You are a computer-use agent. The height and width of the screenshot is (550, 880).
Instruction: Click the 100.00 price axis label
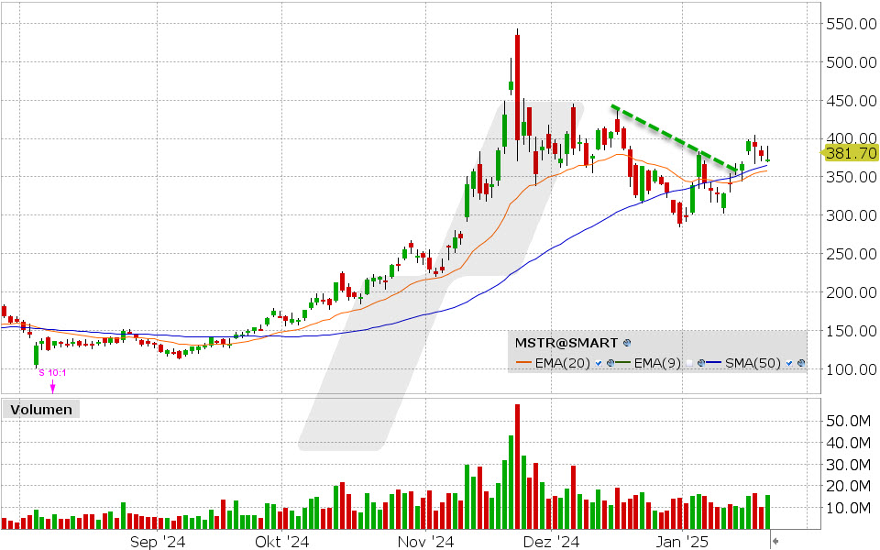click(851, 369)
